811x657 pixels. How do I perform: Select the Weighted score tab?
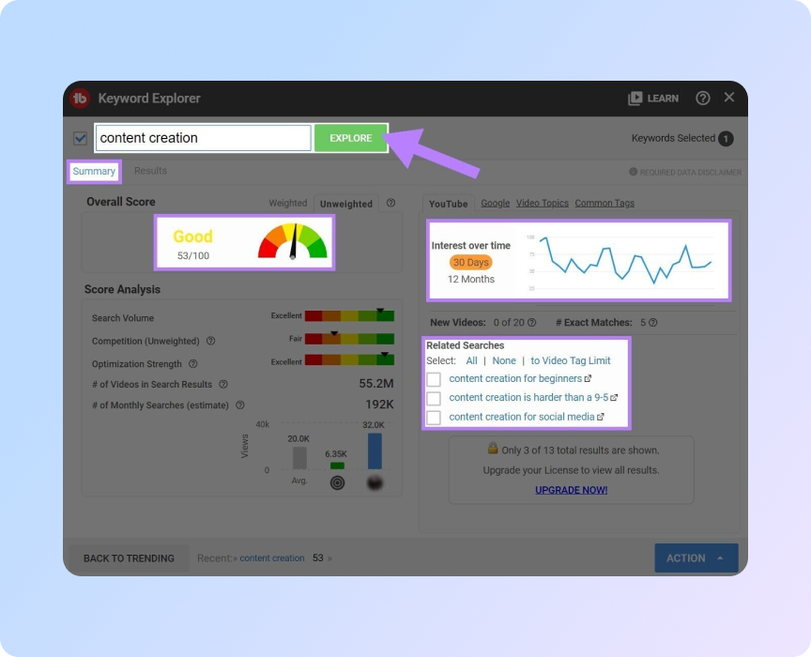(x=287, y=203)
